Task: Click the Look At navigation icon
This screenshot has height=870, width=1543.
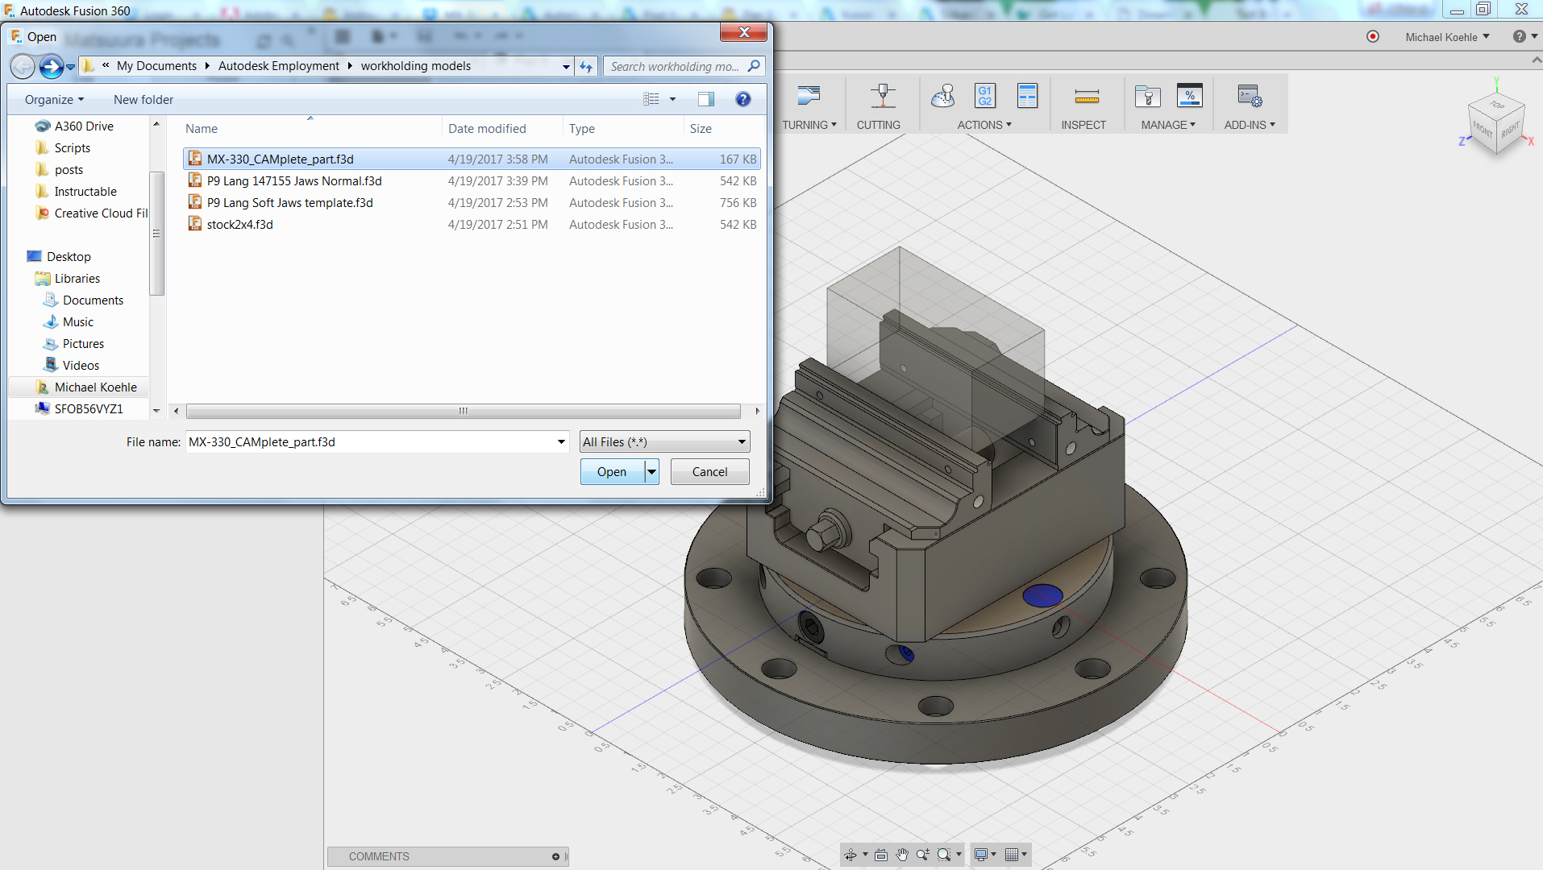Action: click(881, 855)
